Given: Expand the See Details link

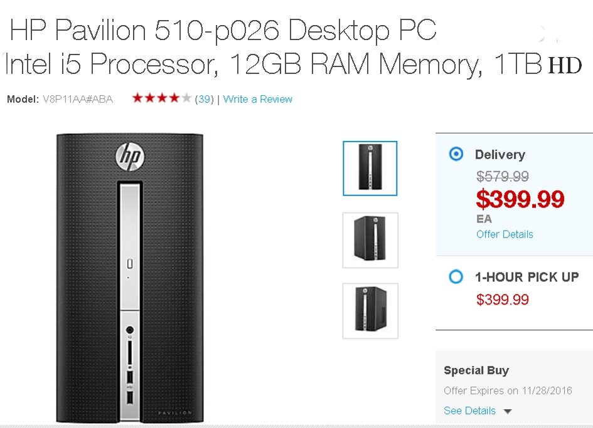Looking at the screenshot, I should tap(470, 410).
